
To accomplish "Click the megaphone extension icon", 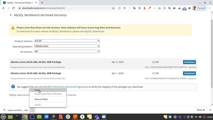I will (174, 8).
